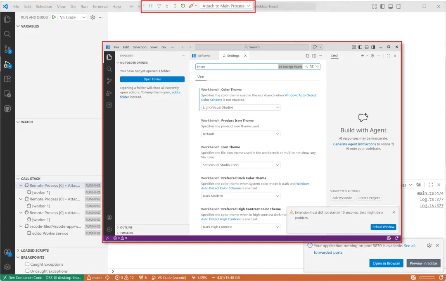Open Run and Debug in inner activity bar
This screenshot has height=281, width=446.
coord(109,93)
